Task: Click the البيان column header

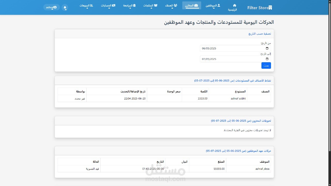Action: pos(177,162)
